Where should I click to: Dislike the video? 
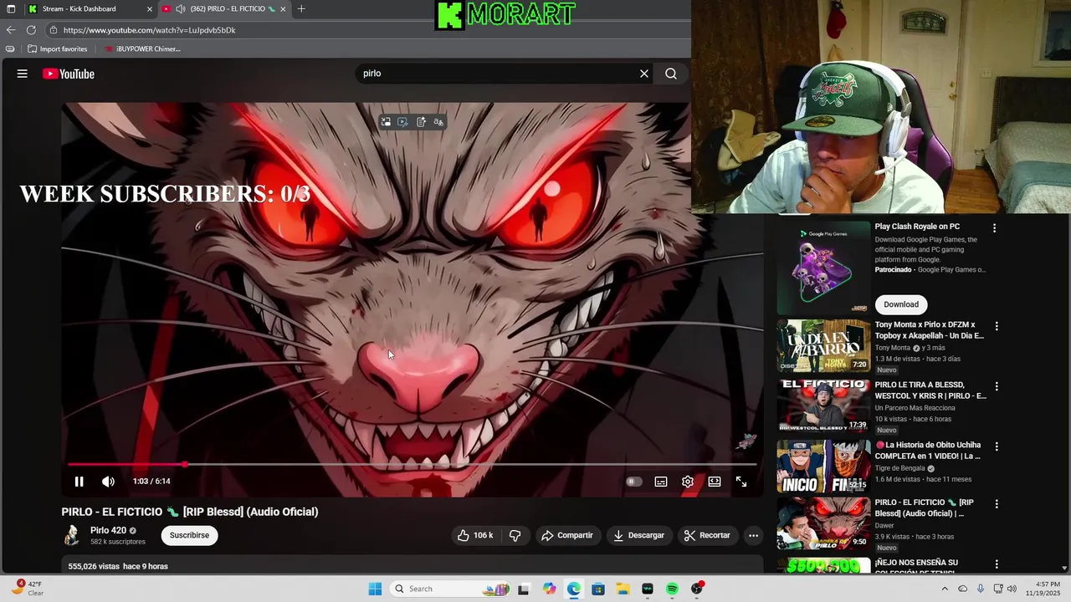(515, 535)
